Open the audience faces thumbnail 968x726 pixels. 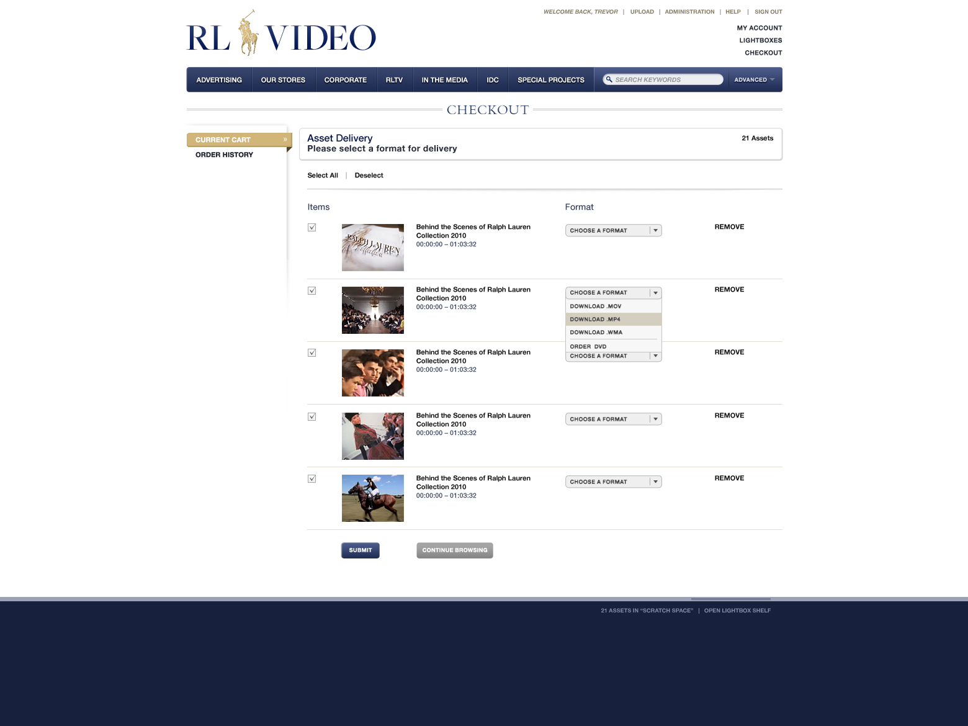coord(373,373)
